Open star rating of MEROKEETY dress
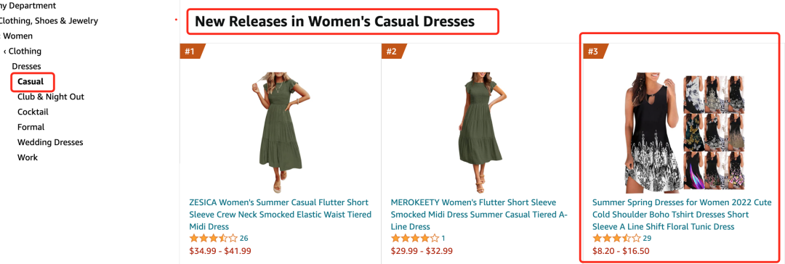 tap(415, 239)
